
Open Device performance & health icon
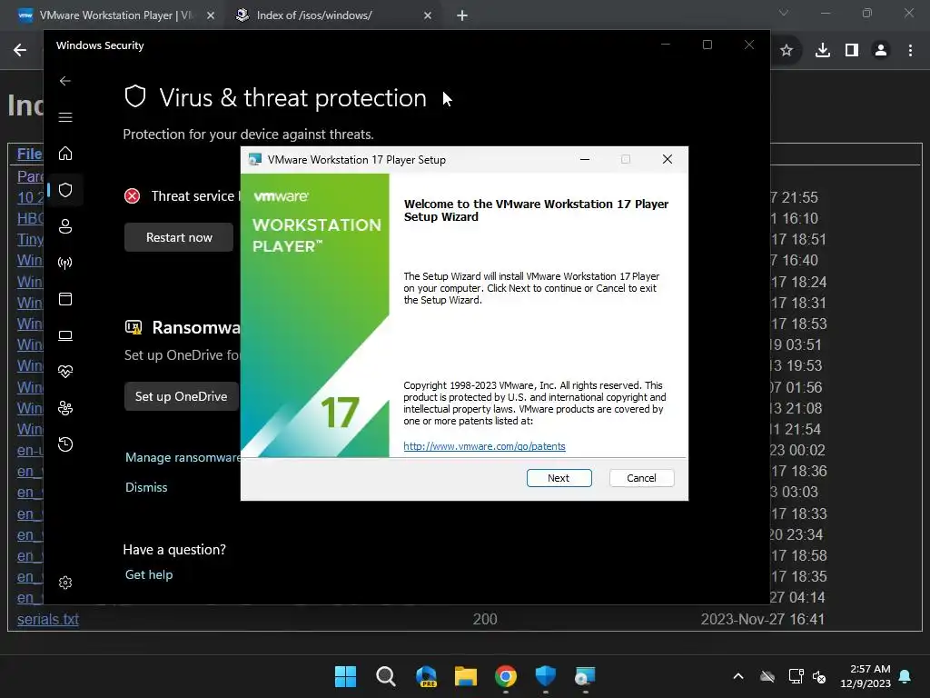coord(65,372)
